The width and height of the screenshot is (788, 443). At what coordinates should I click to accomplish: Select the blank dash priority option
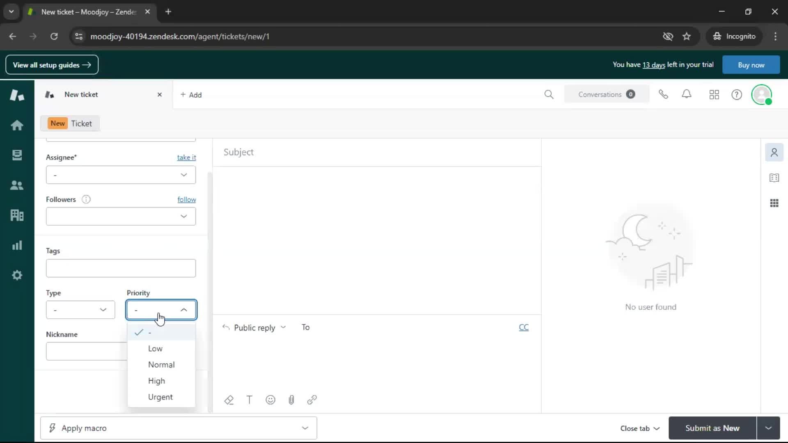[161, 332]
